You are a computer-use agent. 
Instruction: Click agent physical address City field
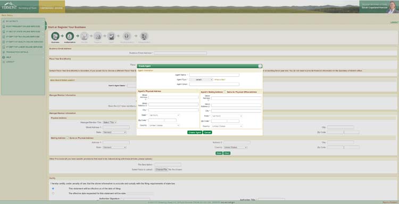173,110
